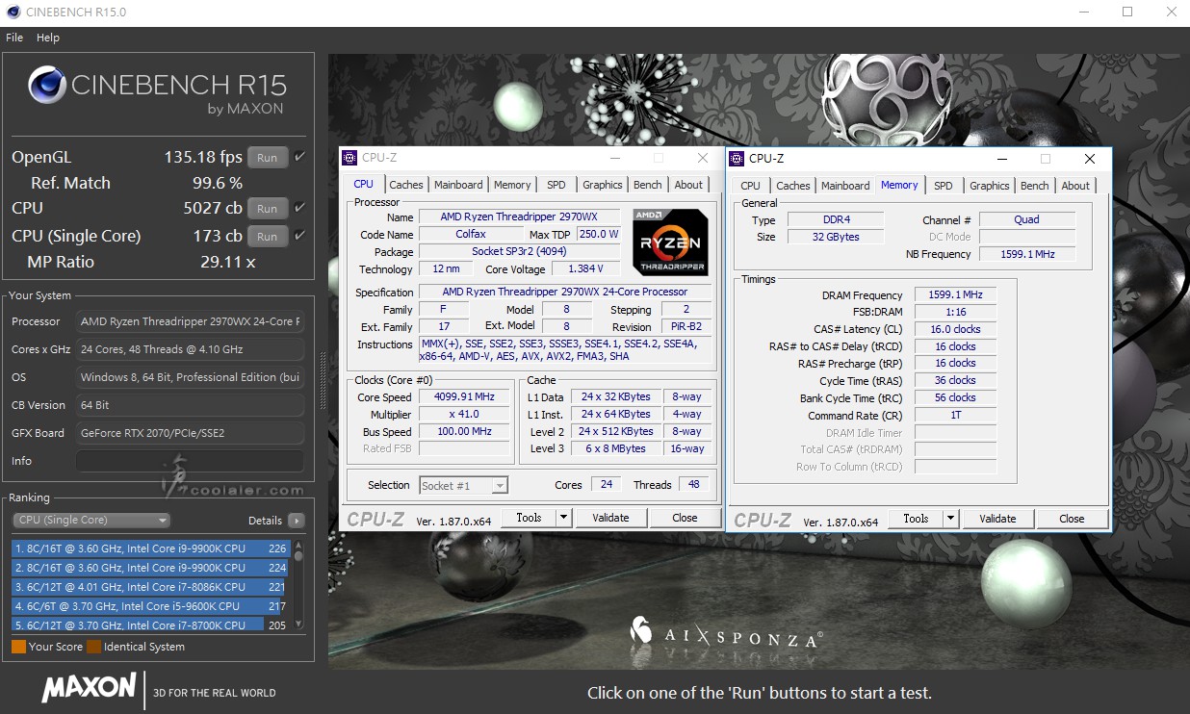This screenshot has height=714, width=1190.
Task: Uncheck the CPU (Single Core) test checkbox
Action: coord(299,236)
